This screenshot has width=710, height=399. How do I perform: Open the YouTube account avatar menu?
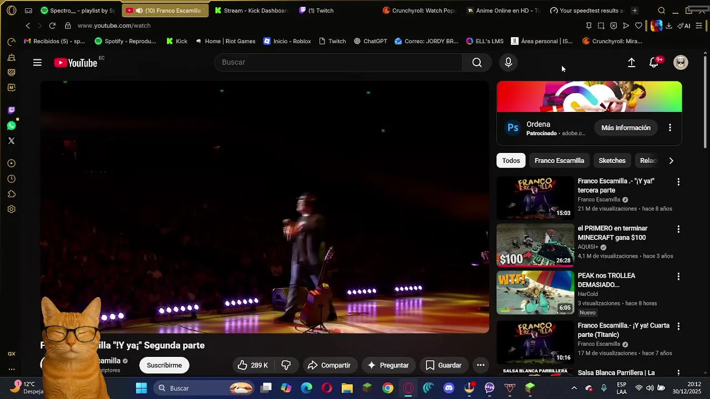click(681, 63)
